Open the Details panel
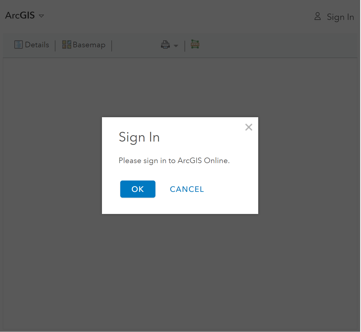This screenshot has height=332, width=361. (x=32, y=45)
